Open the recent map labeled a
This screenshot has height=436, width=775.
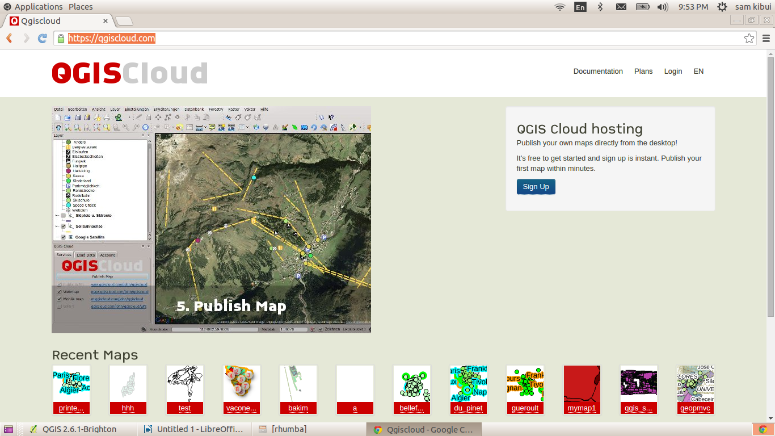[355, 389]
